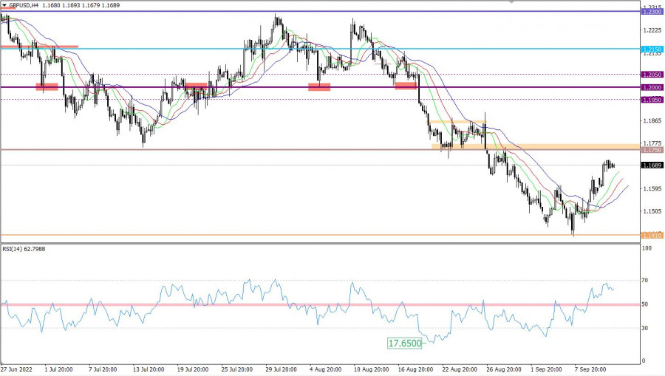The image size is (665, 376).
Task: Click the 27 Jun 2022 date label
Action: [x=17, y=367]
